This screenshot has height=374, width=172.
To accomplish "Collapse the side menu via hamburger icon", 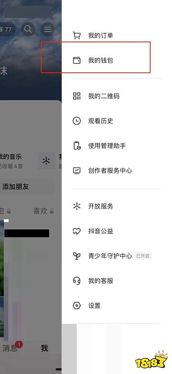I will coord(47,29).
